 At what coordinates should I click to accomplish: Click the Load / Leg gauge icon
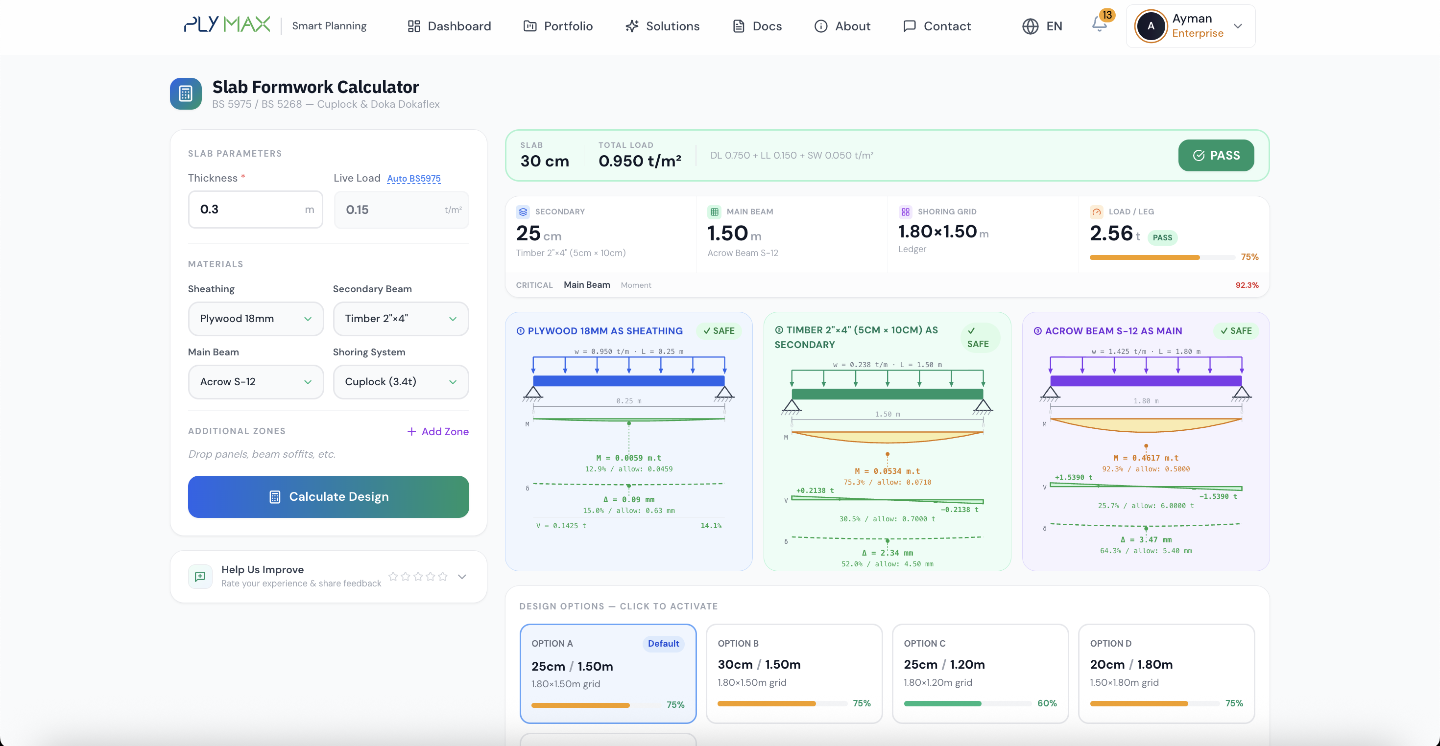tap(1096, 212)
